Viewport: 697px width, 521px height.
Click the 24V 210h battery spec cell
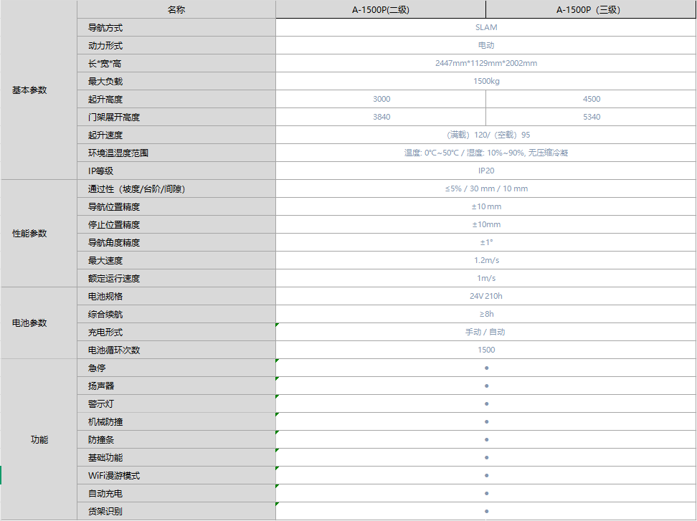(x=485, y=296)
